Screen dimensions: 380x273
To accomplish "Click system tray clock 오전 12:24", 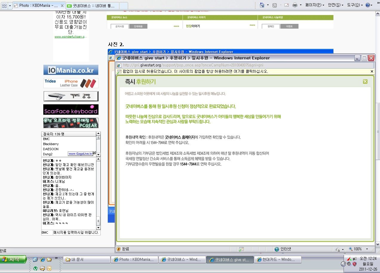I will coord(368,259).
